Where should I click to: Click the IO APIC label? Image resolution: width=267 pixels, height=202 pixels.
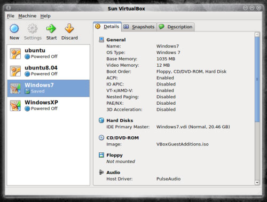[115, 84]
